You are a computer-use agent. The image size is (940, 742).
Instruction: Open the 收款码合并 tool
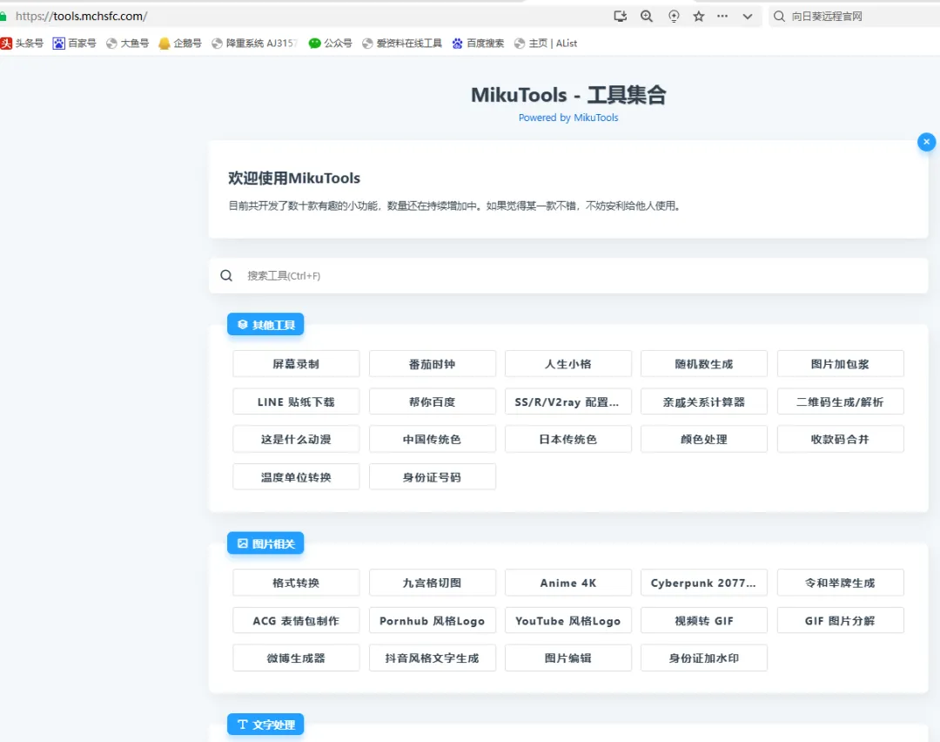(841, 439)
